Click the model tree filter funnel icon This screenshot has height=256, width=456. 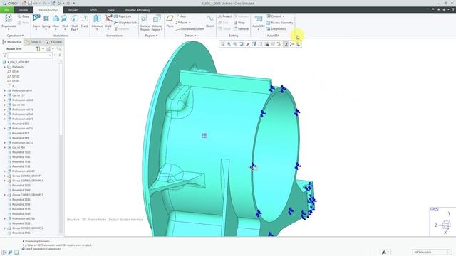pos(5,55)
